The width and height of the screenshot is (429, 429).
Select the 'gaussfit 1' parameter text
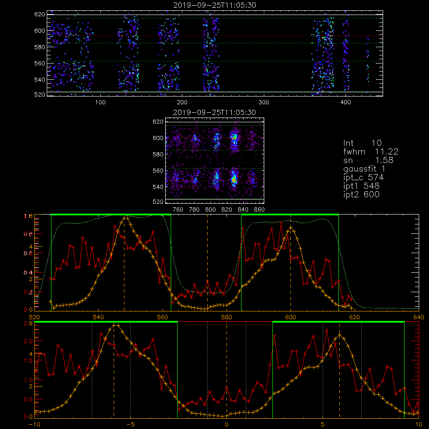pyautogui.click(x=364, y=169)
